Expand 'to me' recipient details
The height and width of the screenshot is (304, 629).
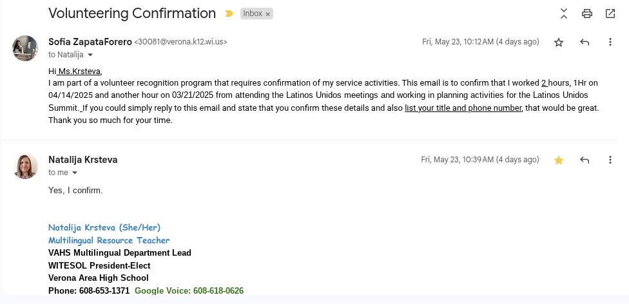(x=75, y=173)
